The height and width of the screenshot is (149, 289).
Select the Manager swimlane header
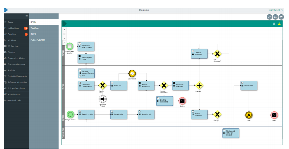(x=63, y=53)
